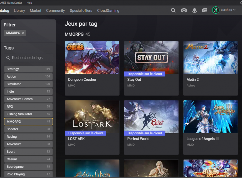242x178 pixels.
Task: Open the Blade game thumbnail at bottom
Action: 211,168
